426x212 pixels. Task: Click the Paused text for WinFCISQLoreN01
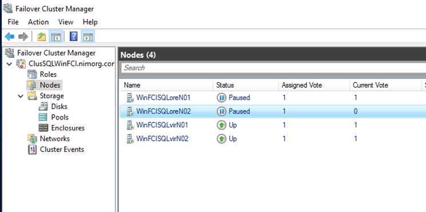pos(240,98)
